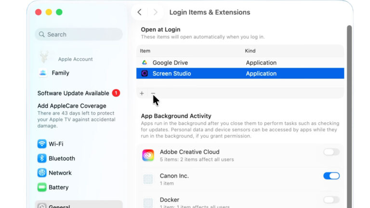Select the Google Drive login item
The height and width of the screenshot is (208, 370).
[x=240, y=63]
